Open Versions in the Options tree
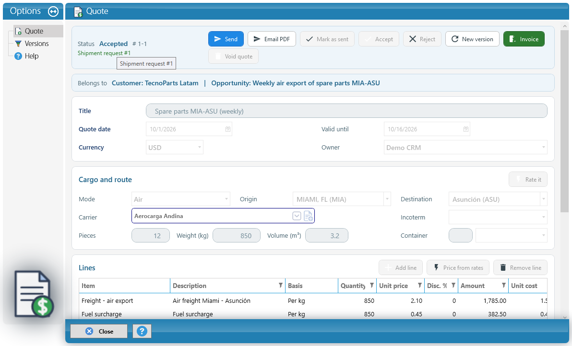Screen dimensions: 572x346 36,44
